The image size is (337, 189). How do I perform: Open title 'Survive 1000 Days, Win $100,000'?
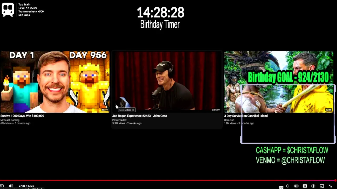coord(22,116)
